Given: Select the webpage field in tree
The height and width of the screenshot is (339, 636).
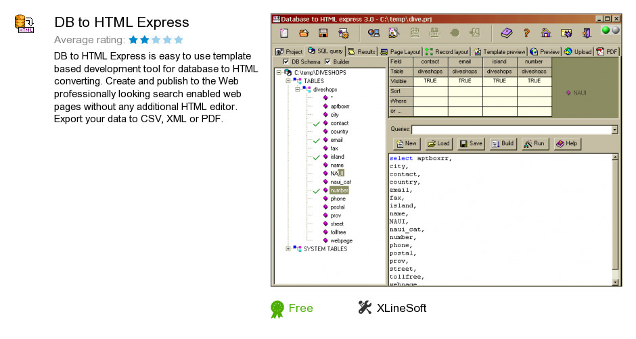Looking at the screenshot, I should (x=341, y=240).
